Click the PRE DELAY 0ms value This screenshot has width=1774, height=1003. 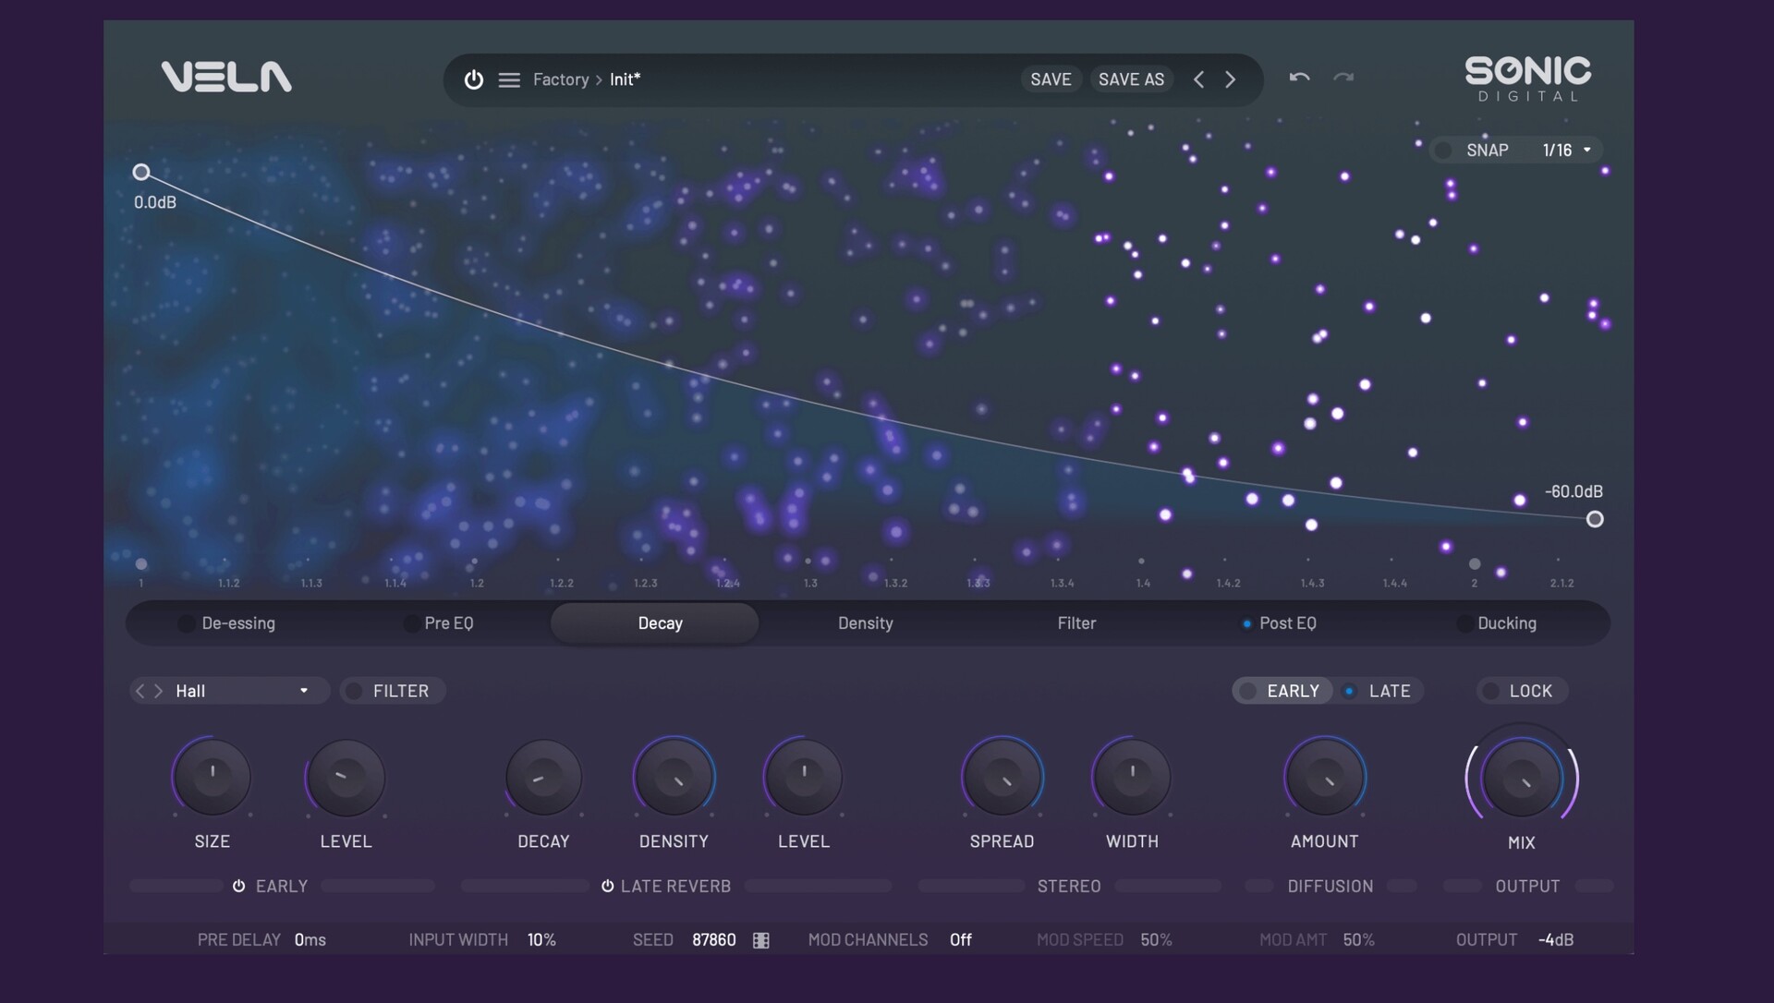tap(310, 939)
